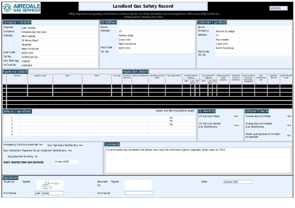Viewport: 295px width, 208px height.
Task: Click the Smoke Alarm(s) tested 'Fail' value
Action: click(x=289, y=125)
